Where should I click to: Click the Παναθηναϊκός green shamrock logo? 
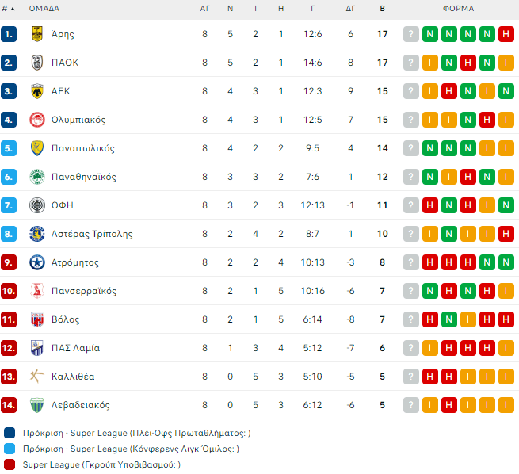(x=36, y=177)
